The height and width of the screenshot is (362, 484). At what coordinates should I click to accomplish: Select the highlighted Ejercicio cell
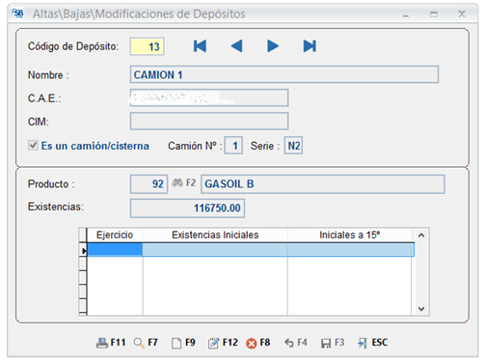pyautogui.click(x=115, y=250)
